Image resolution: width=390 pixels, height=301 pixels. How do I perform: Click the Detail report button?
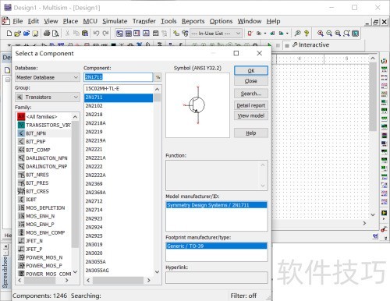click(251, 105)
